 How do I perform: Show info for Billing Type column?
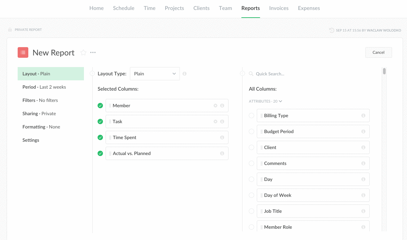tap(363, 116)
